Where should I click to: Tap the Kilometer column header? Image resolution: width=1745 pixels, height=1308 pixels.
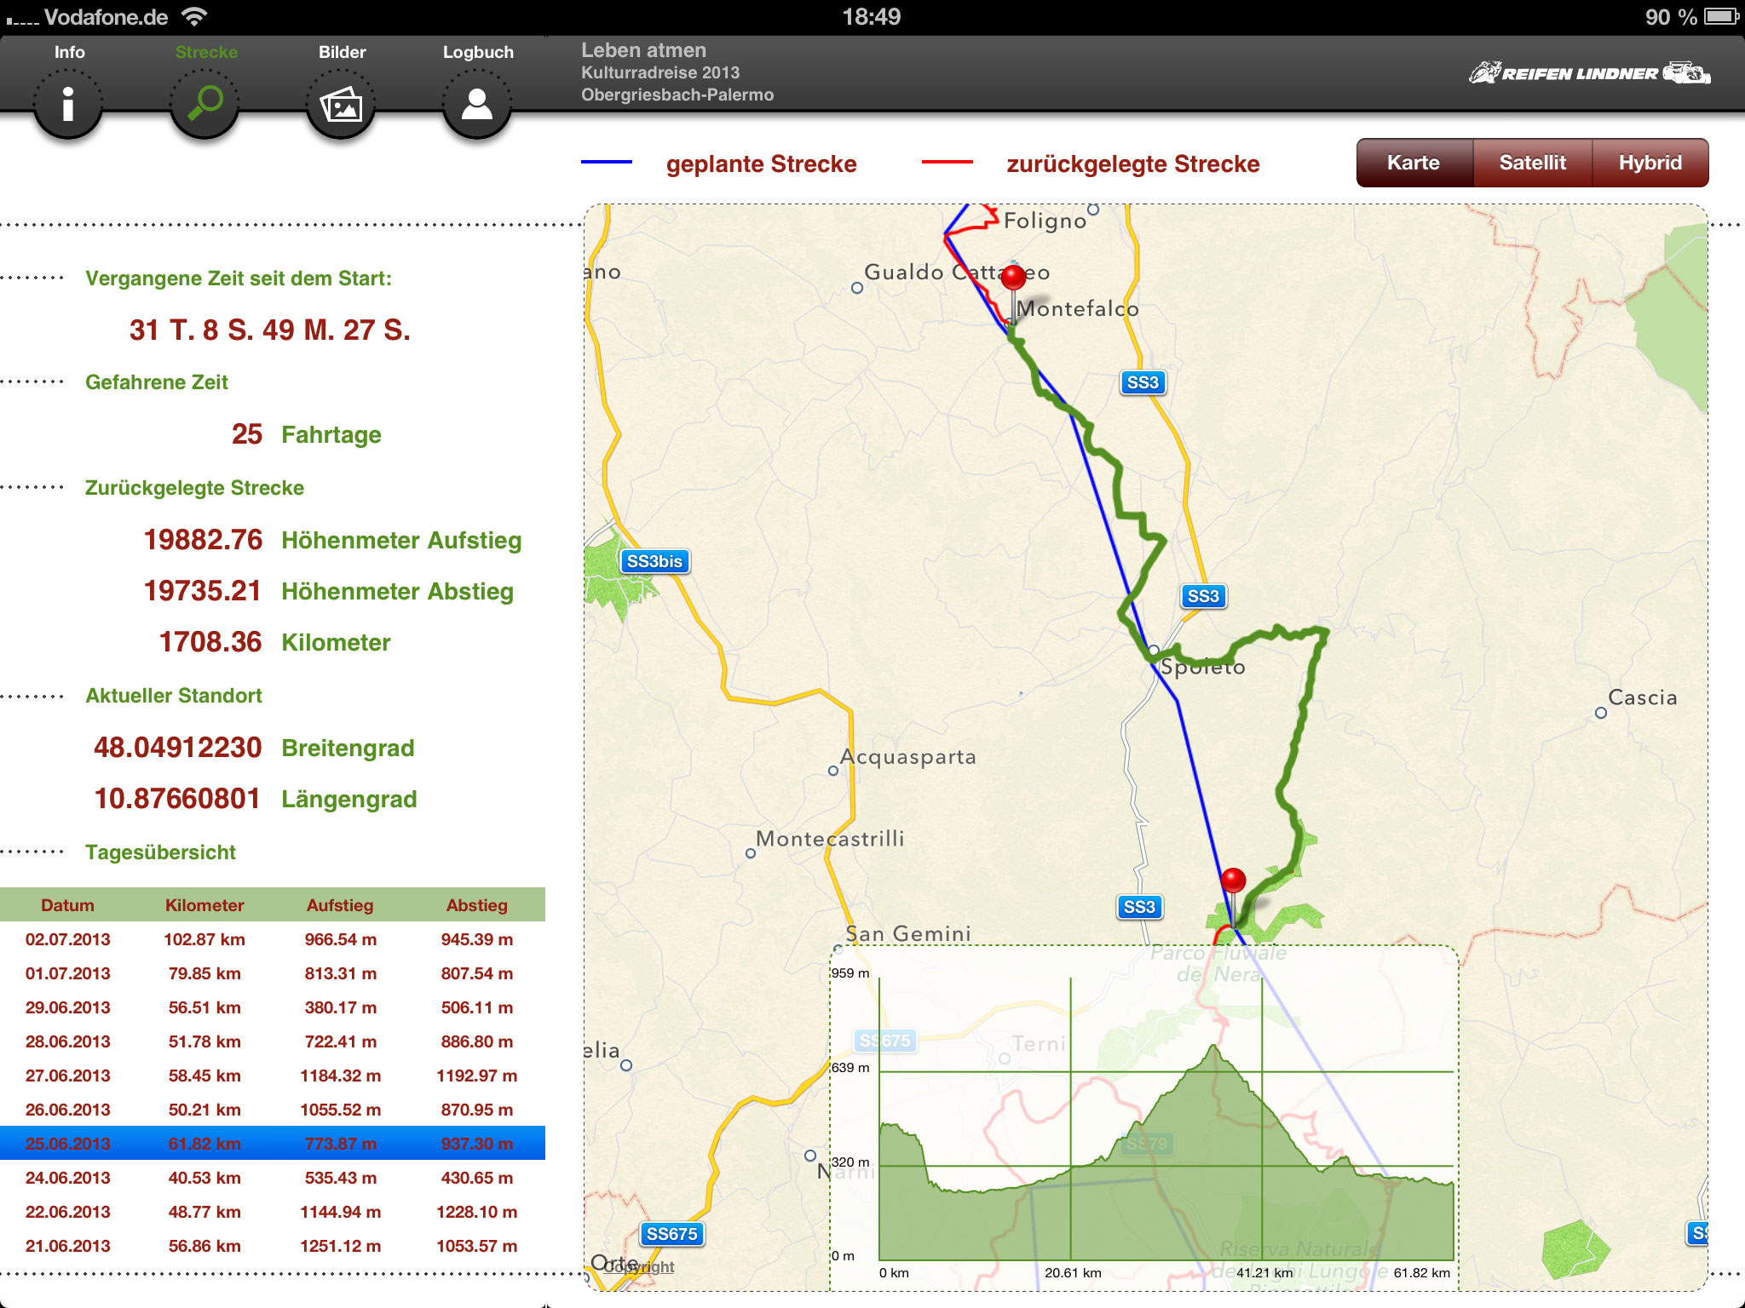[x=204, y=905]
